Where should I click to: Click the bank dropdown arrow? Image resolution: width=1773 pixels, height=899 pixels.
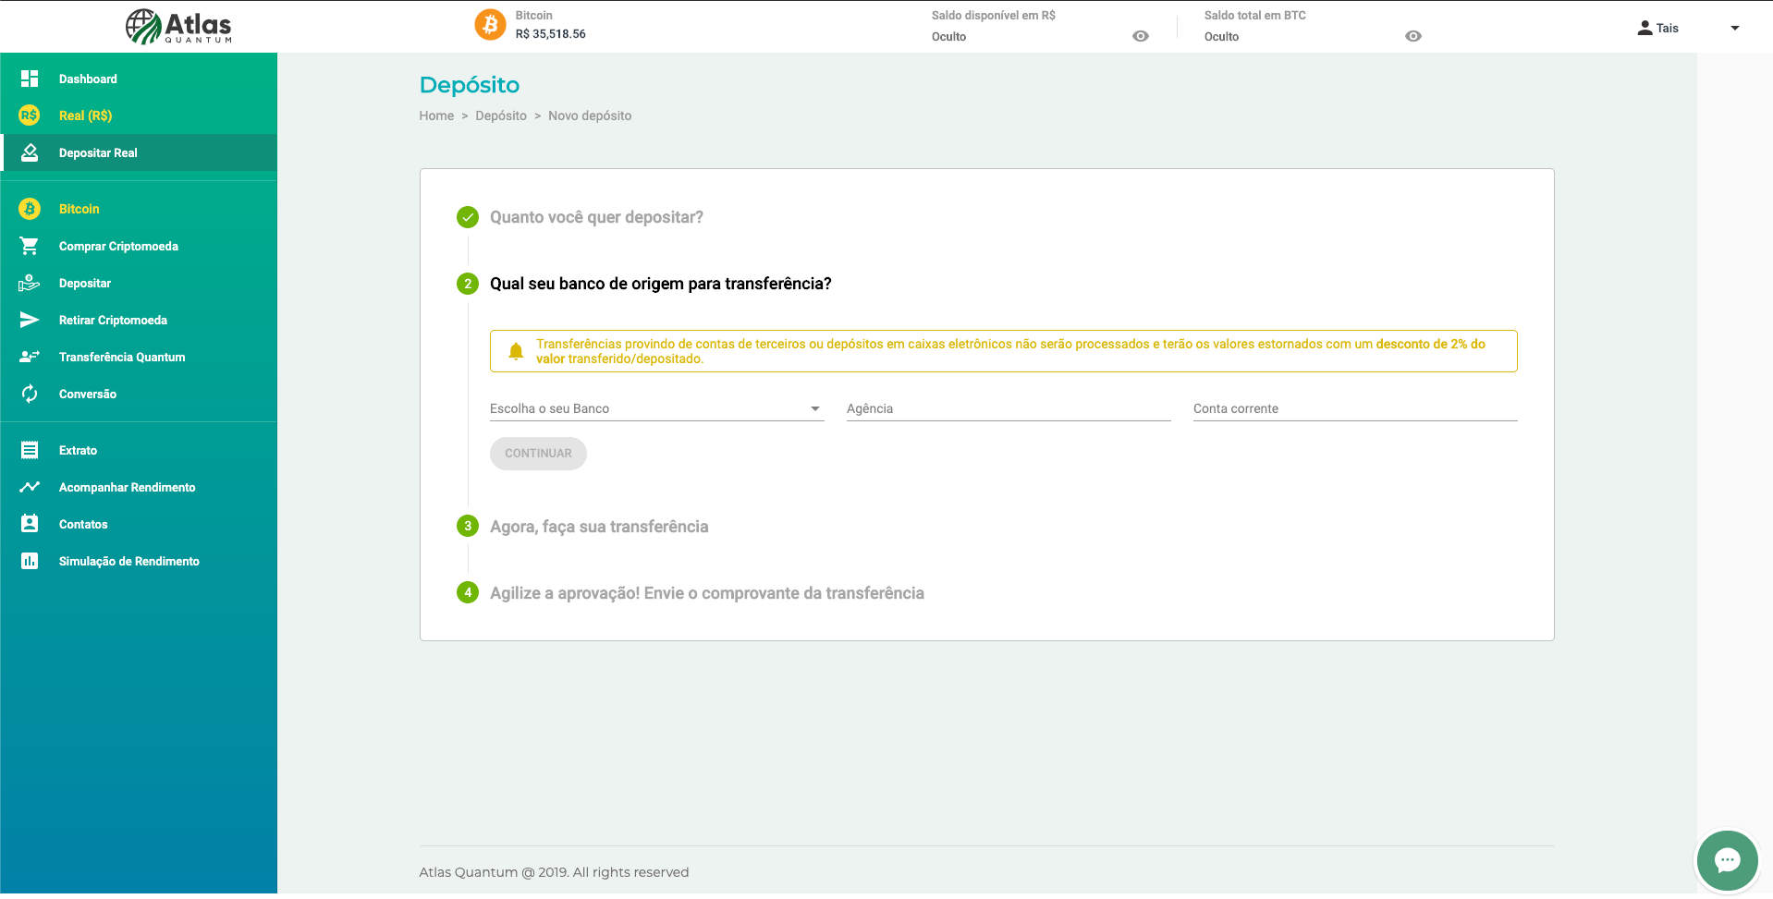click(815, 408)
